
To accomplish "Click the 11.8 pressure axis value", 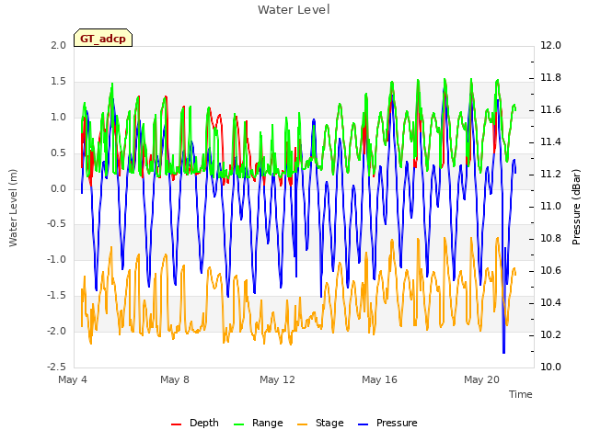I will [x=550, y=77].
